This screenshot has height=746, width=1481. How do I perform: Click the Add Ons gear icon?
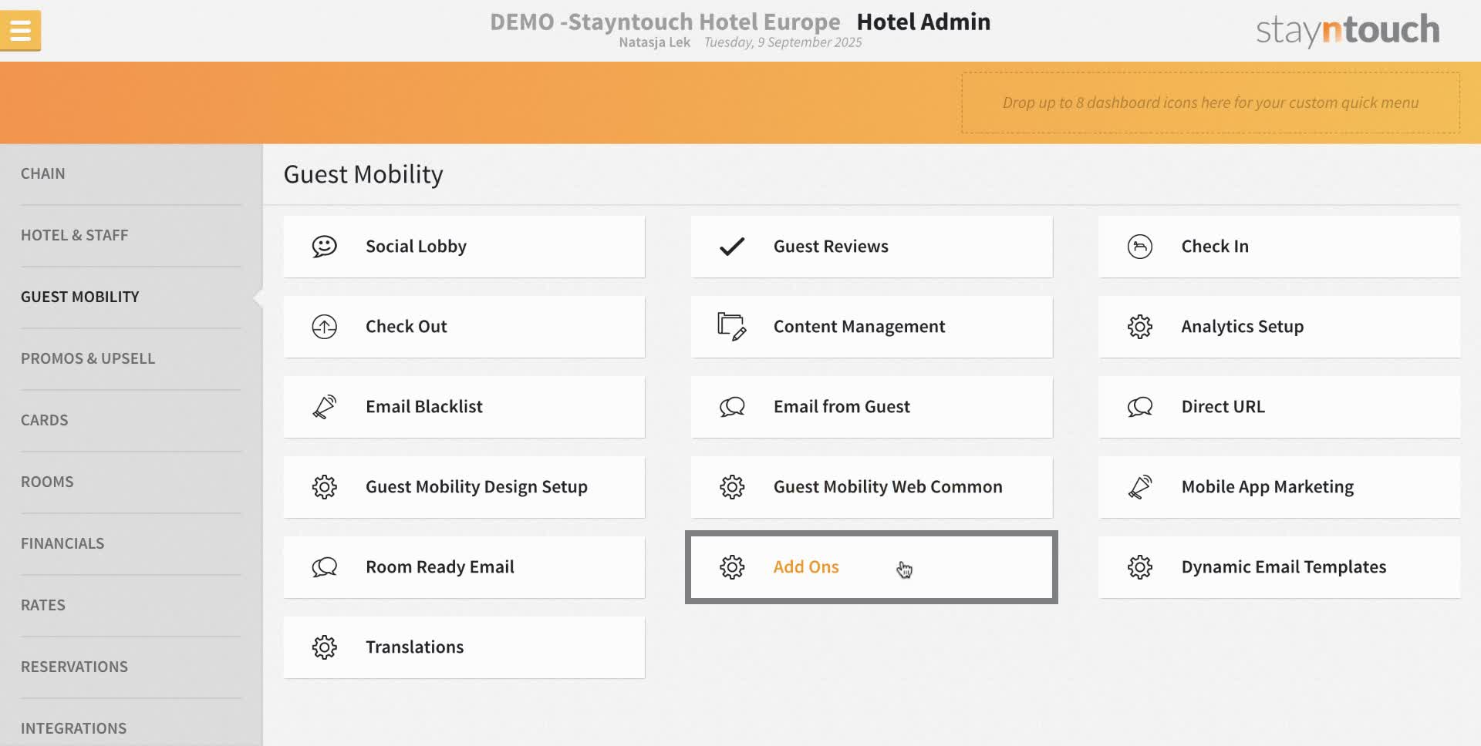pyautogui.click(x=731, y=566)
